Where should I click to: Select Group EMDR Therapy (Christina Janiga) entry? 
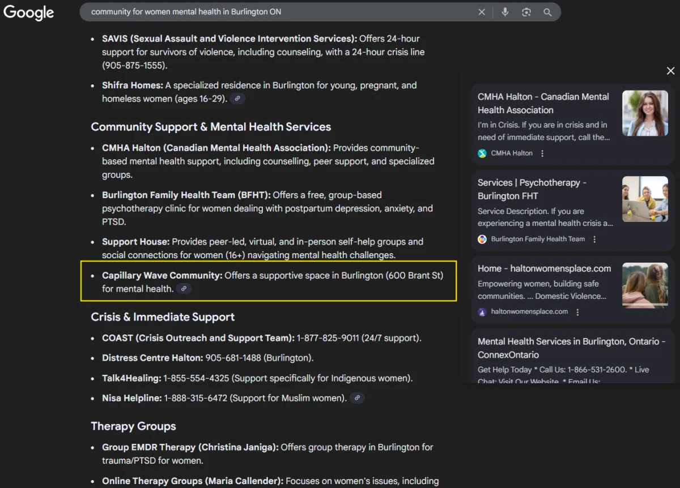pos(267,453)
